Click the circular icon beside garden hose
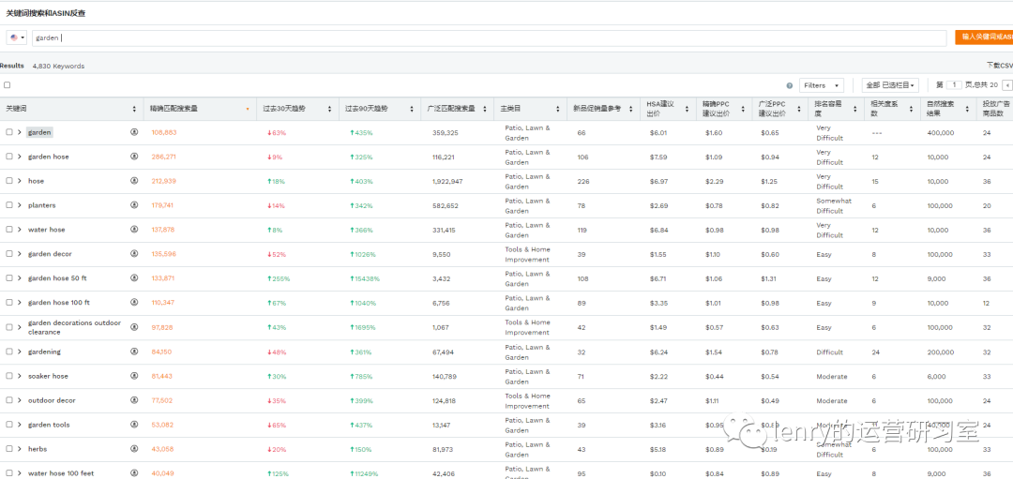 134,157
